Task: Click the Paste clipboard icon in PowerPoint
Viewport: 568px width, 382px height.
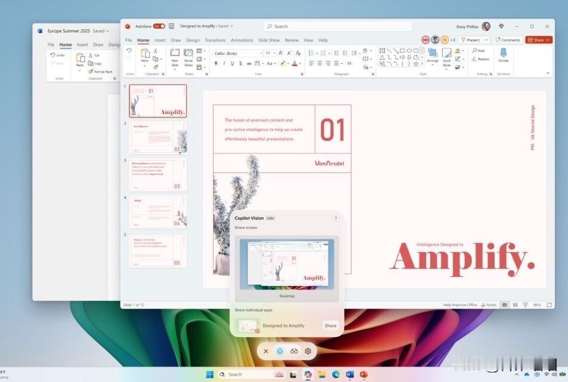Action: 145,54
